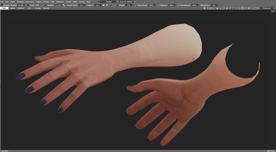Open the Textures menu
Screen dimensions: 276x152
tap(20, 2)
